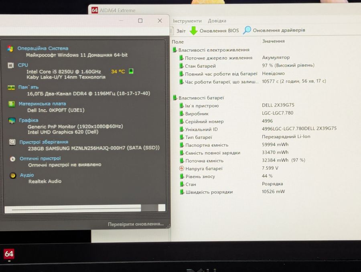Open the Пристрої зберігання section link
Image resolution: width=361 pixels, height=272 pixels.
point(44,142)
